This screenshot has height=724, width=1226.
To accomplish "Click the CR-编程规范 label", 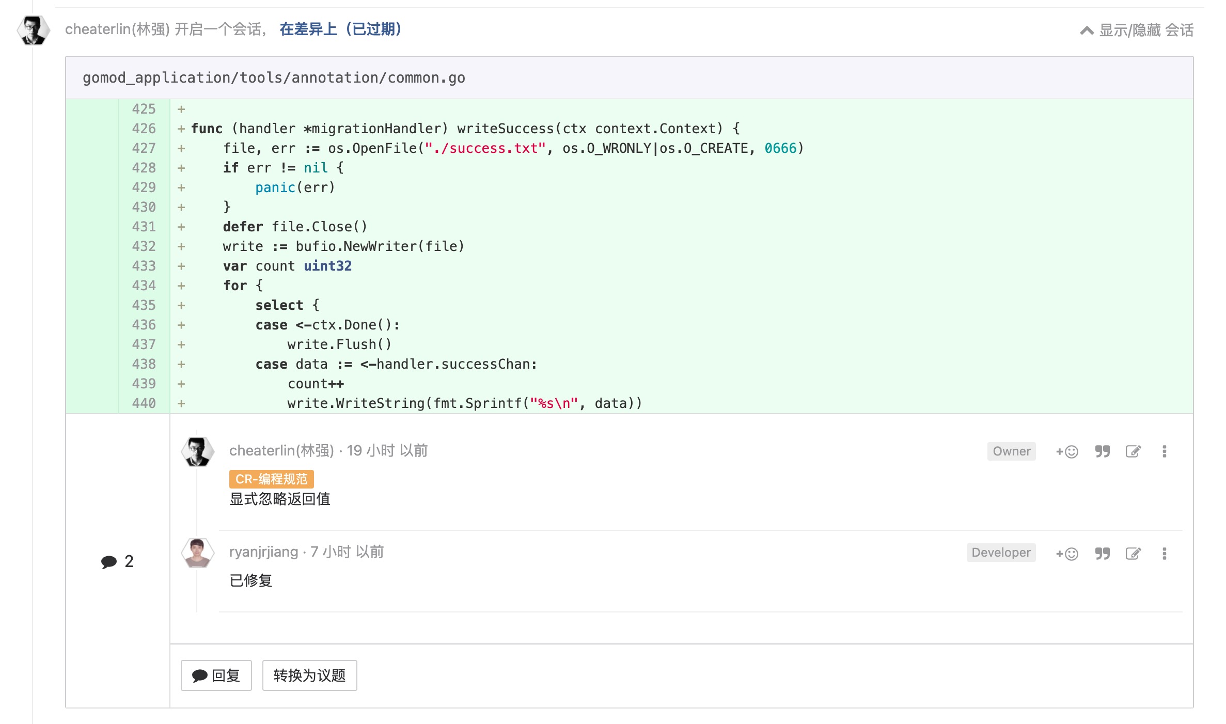I will [271, 479].
